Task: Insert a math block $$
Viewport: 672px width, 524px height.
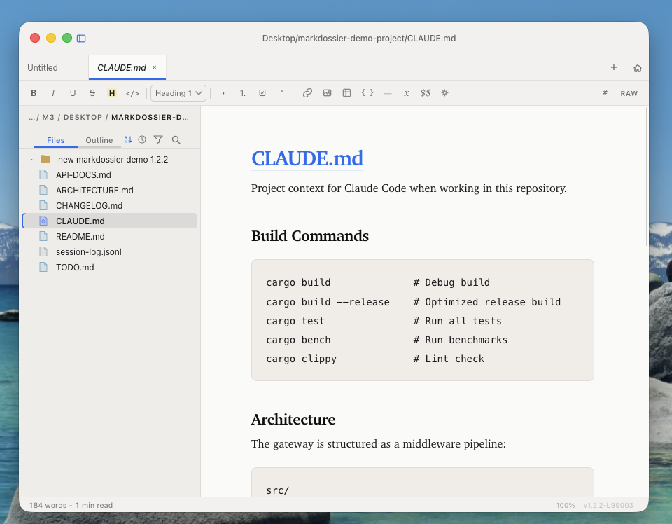Action: (425, 93)
